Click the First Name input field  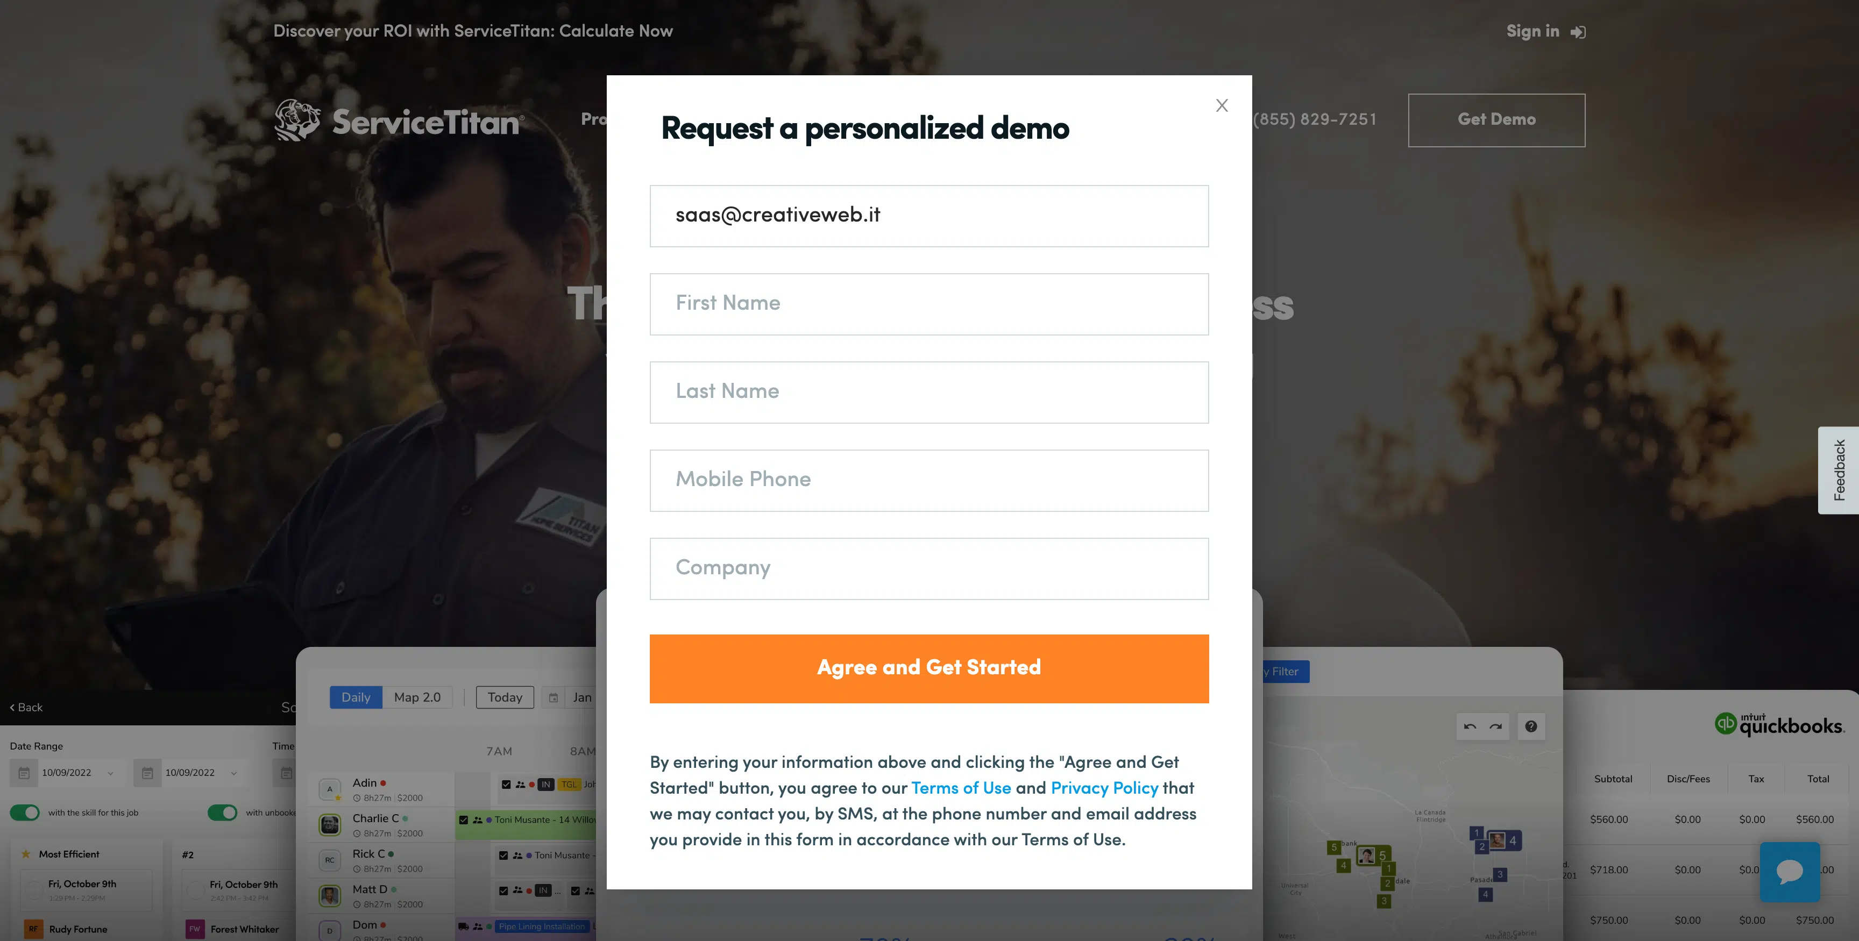(x=929, y=304)
